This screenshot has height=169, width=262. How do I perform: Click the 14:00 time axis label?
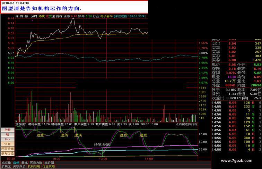[x=149, y=159]
